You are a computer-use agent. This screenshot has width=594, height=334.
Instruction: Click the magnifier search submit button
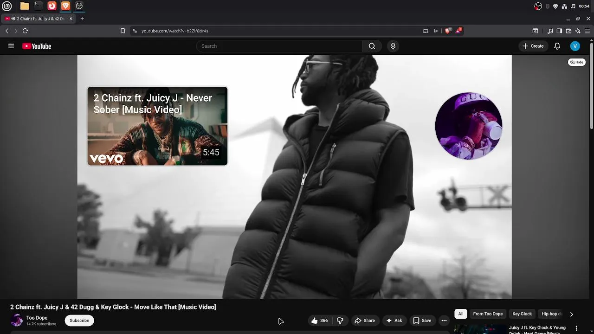point(372,46)
